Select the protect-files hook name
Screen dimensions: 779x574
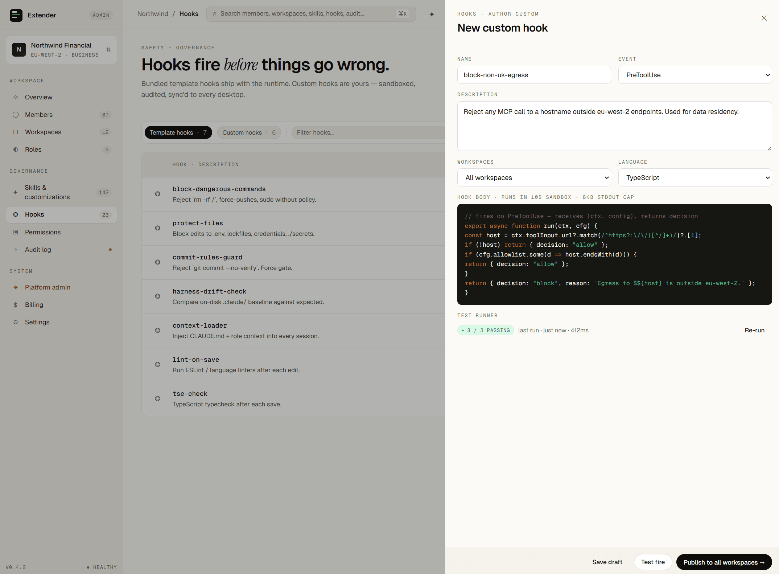click(198, 223)
